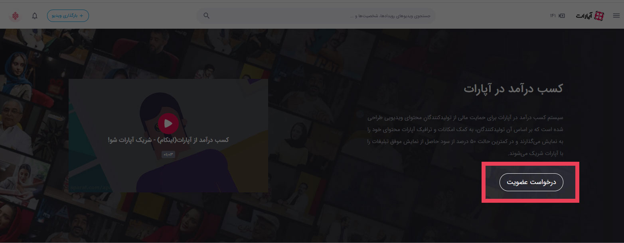Click the 01:03 video duration badge

(x=168, y=155)
